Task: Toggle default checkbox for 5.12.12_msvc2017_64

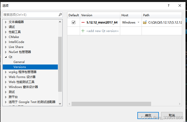Action: coord(74,22)
